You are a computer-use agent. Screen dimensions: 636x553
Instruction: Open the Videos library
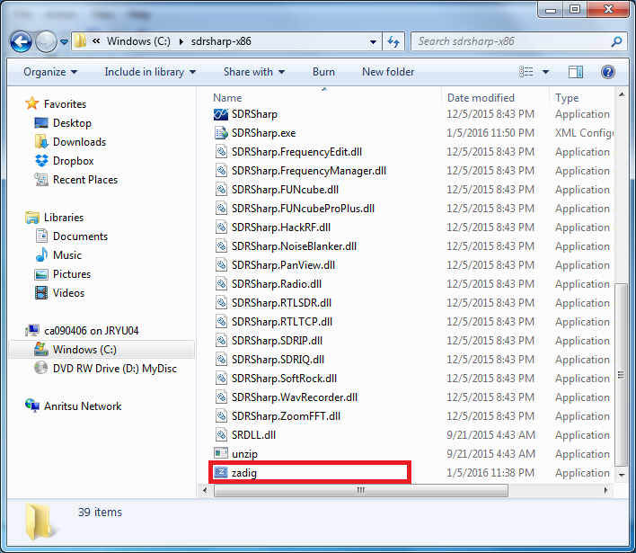click(60, 293)
